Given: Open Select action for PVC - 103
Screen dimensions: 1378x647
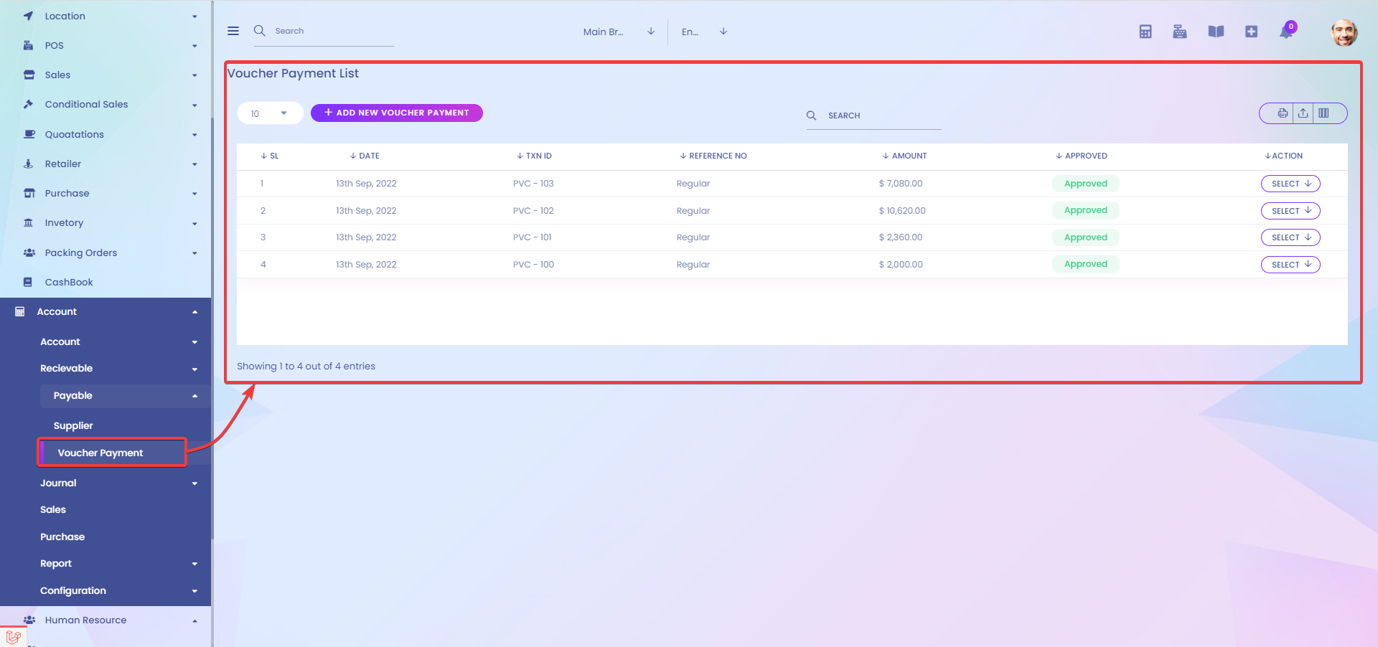Looking at the screenshot, I should coord(1290,184).
